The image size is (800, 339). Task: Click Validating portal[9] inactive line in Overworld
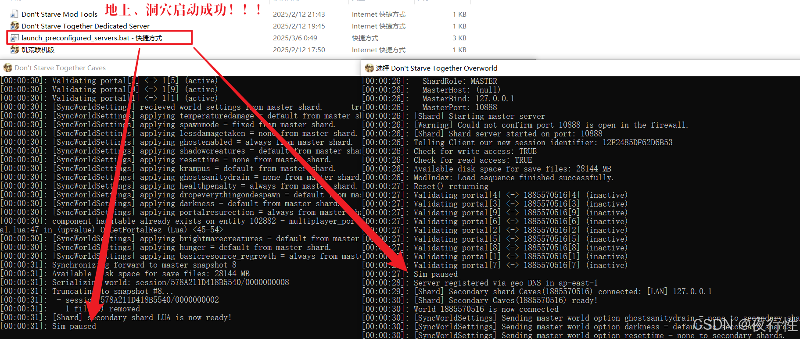(x=495, y=213)
